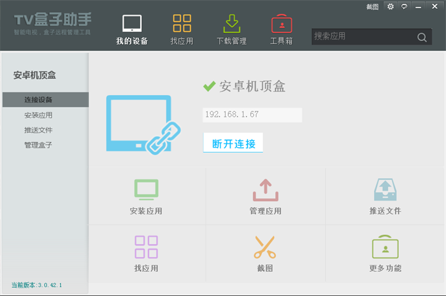Click the 截图 scissors tile
Screen dimensions: 446x296
(x=265, y=254)
